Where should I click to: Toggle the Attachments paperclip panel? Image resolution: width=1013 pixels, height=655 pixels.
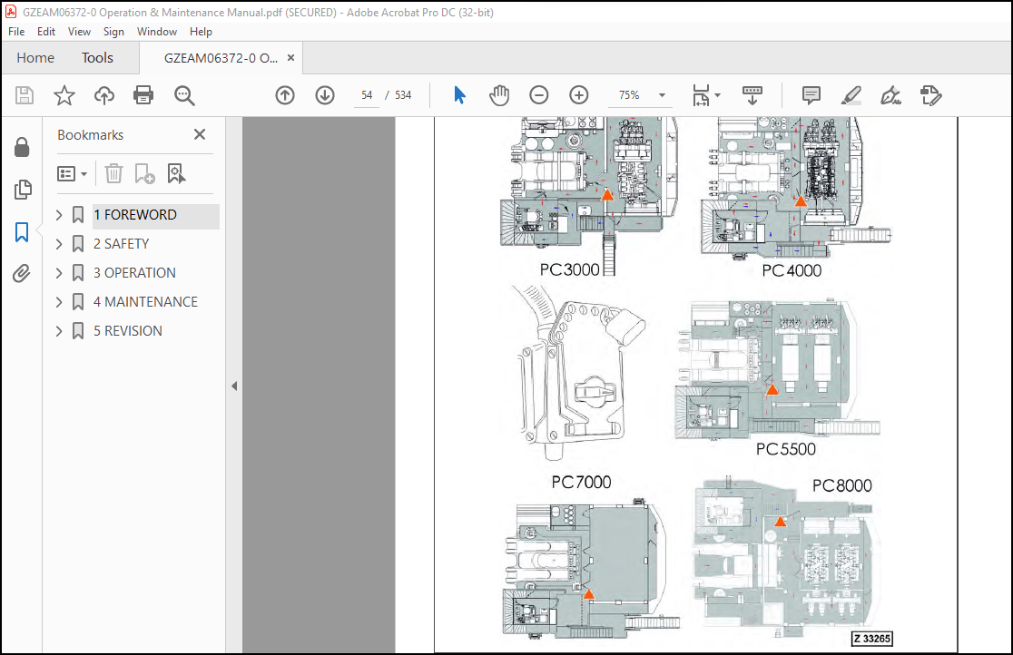(x=22, y=274)
